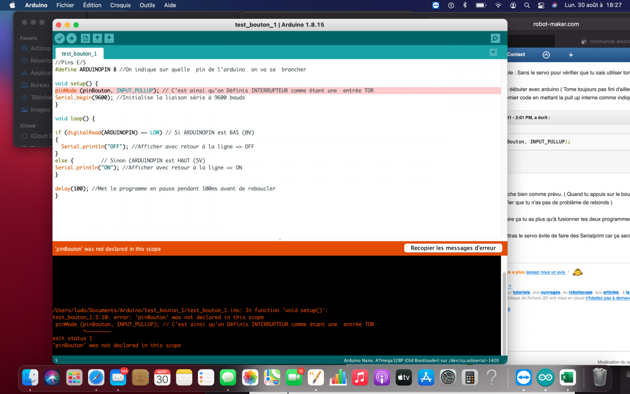The width and height of the screenshot is (630, 394).
Task: Click the 'exit status 1' console line
Action: 72,338
